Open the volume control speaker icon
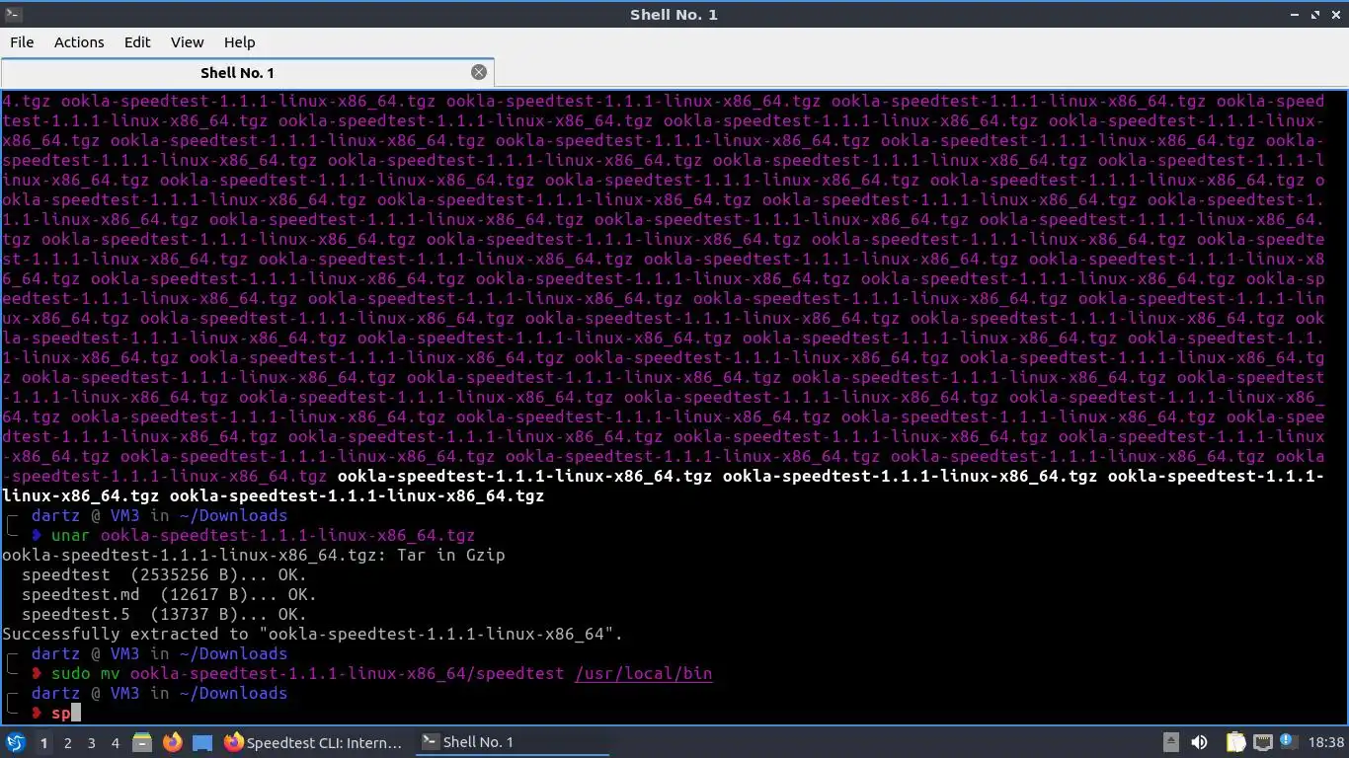1349x758 pixels. [x=1200, y=742]
